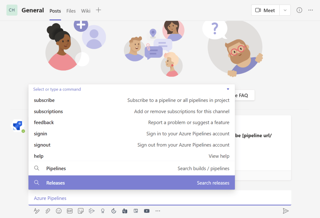Open the sticker picker
Viewport: 320px width, 218px height.
tap(81, 211)
